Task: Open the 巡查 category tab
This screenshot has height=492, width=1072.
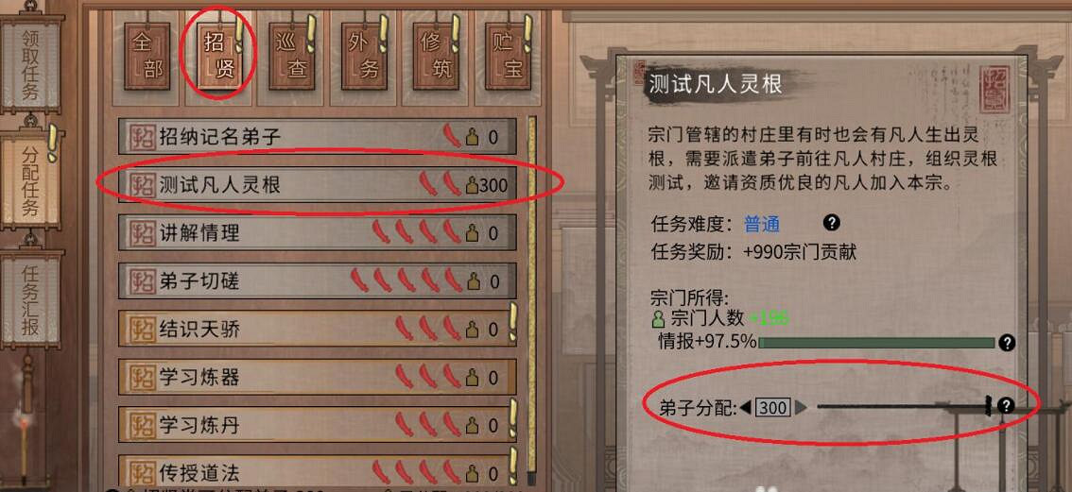Action: 292,57
